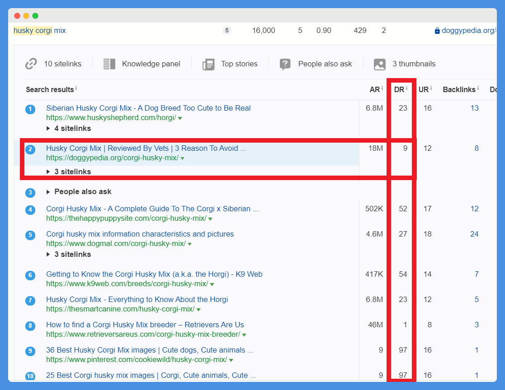Expand 3 sitelinks under dogmal result
505x390 pixels.
[69, 254]
